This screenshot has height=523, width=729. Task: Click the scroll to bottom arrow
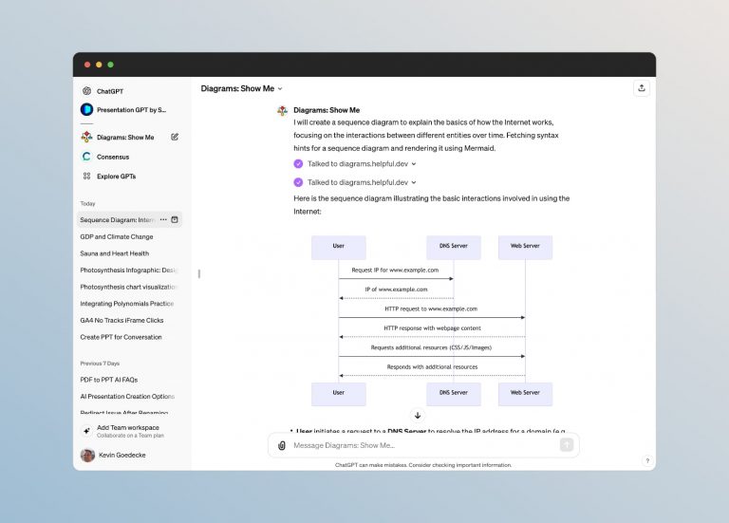(418, 415)
